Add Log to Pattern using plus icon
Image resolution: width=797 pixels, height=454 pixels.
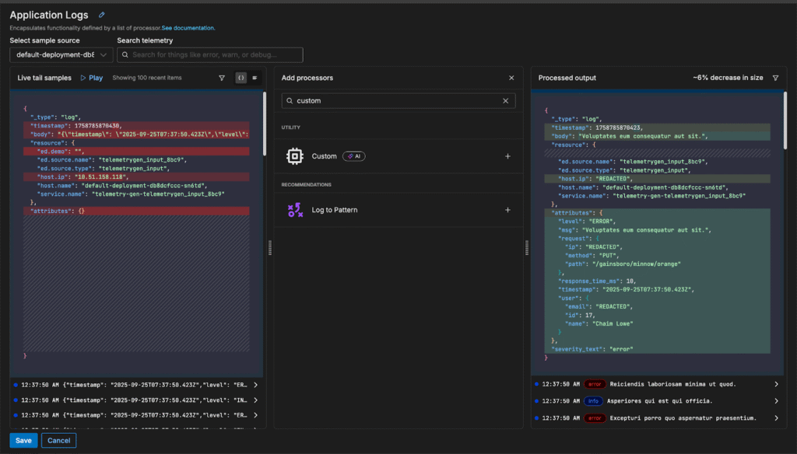coord(507,210)
